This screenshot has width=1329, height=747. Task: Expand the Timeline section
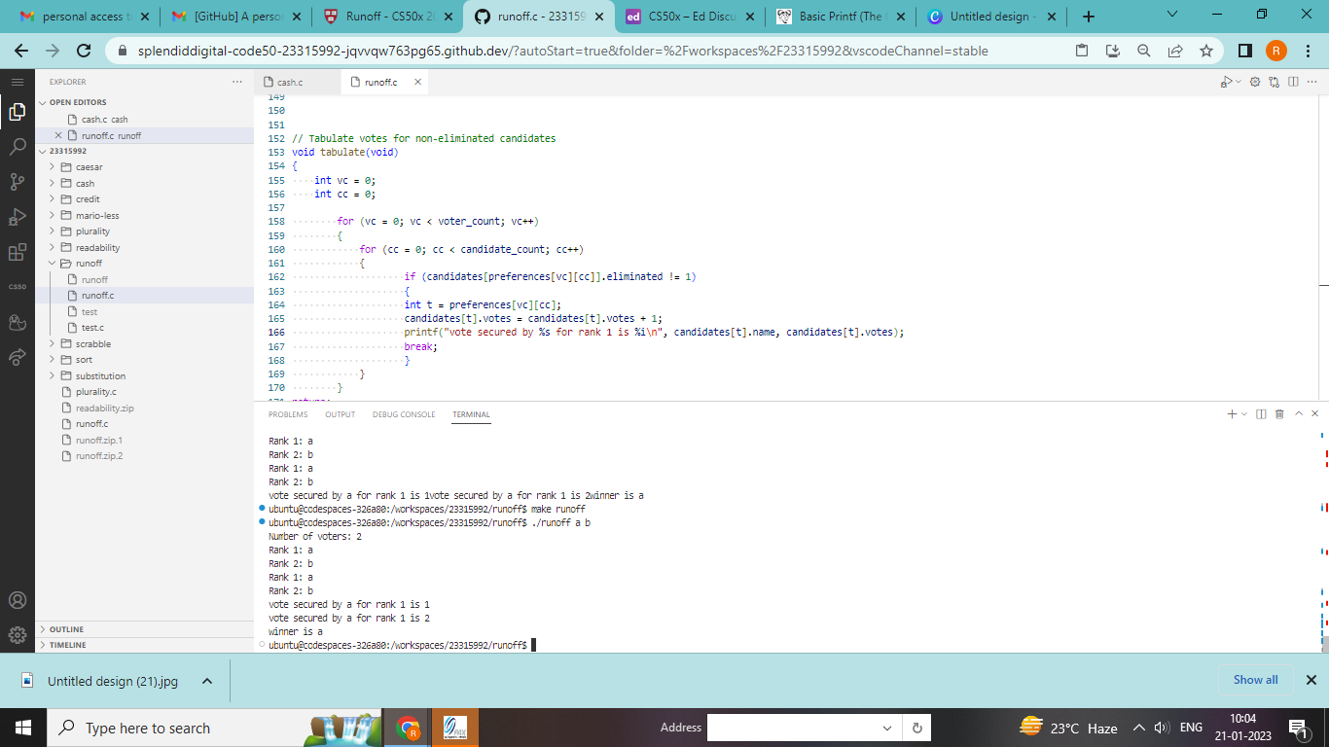click(144, 645)
